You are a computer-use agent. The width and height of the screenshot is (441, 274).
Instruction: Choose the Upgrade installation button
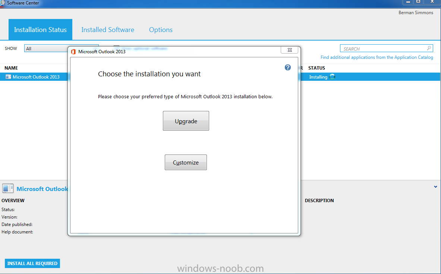[x=186, y=121]
